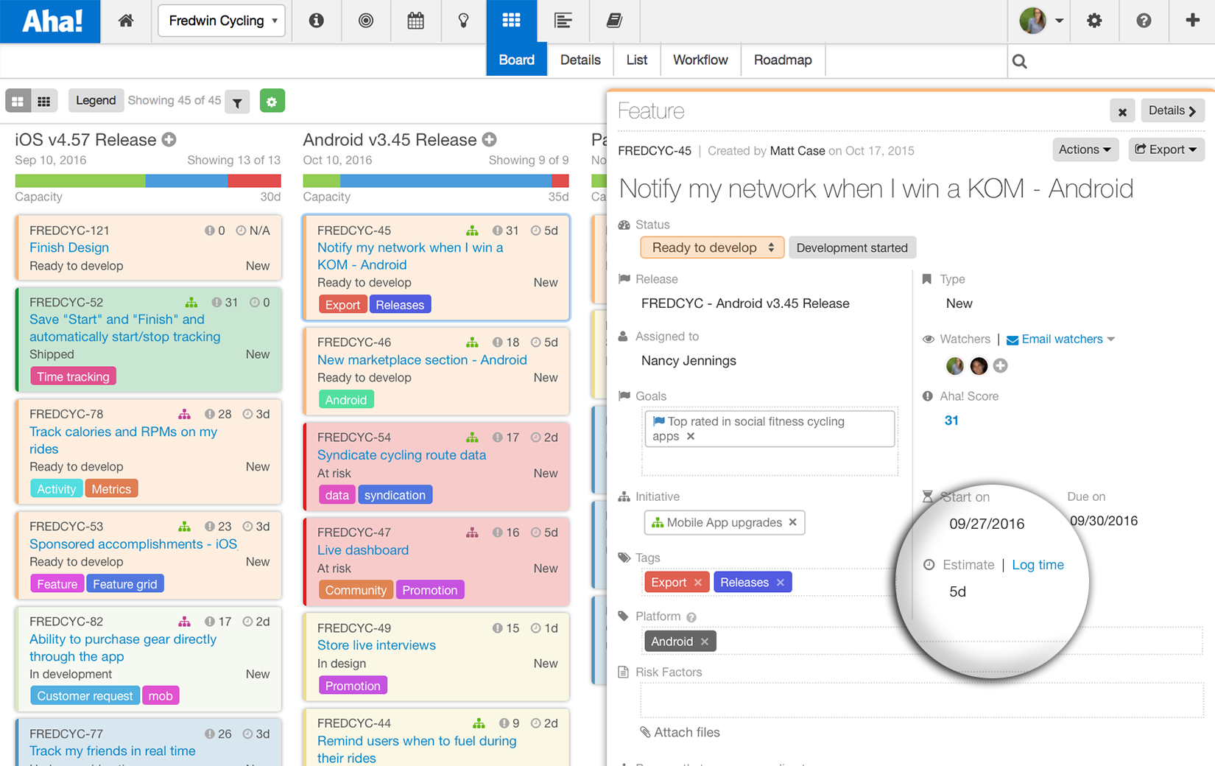Viewport: 1215px width, 766px height.
Task: Remove the Mobile App upgrades initiative
Action: (792, 522)
